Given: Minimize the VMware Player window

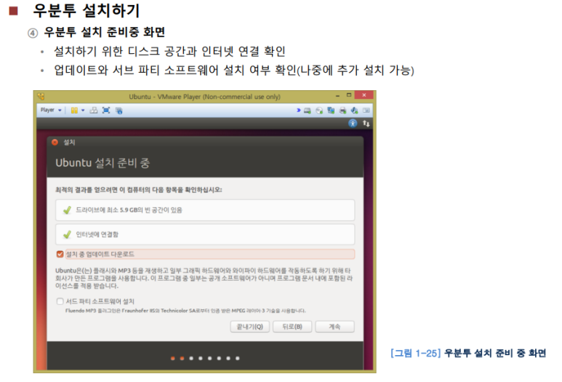Looking at the screenshot, I should [x=337, y=96].
